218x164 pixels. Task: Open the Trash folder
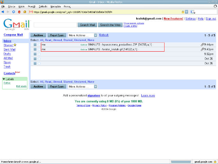click(x=7, y=67)
